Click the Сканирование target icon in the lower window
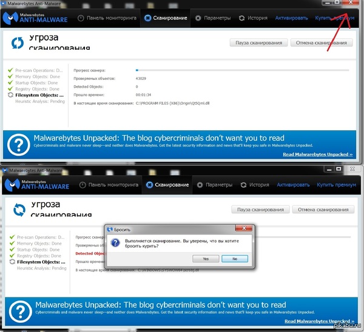The width and height of the screenshot is (364, 332). click(x=148, y=185)
